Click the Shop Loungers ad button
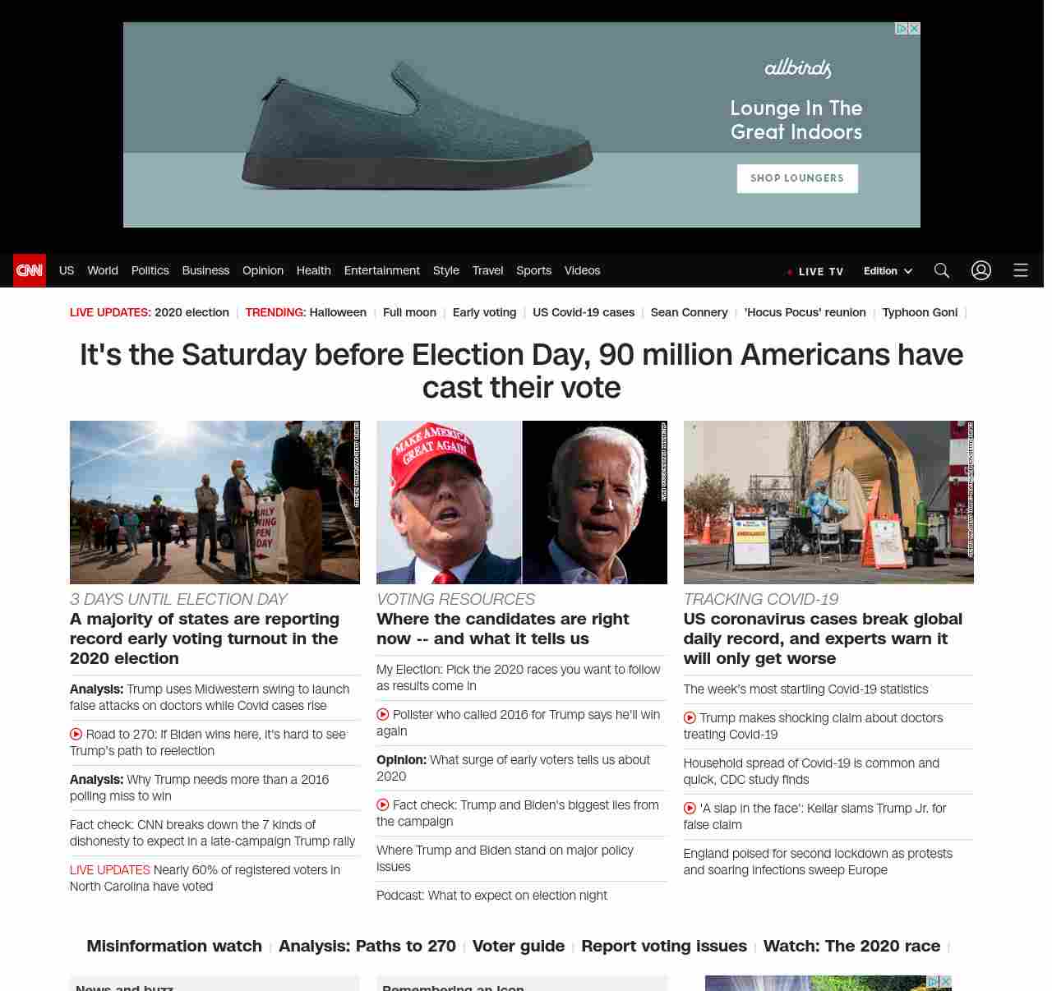This screenshot has width=1052, height=991. pos(796,178)
